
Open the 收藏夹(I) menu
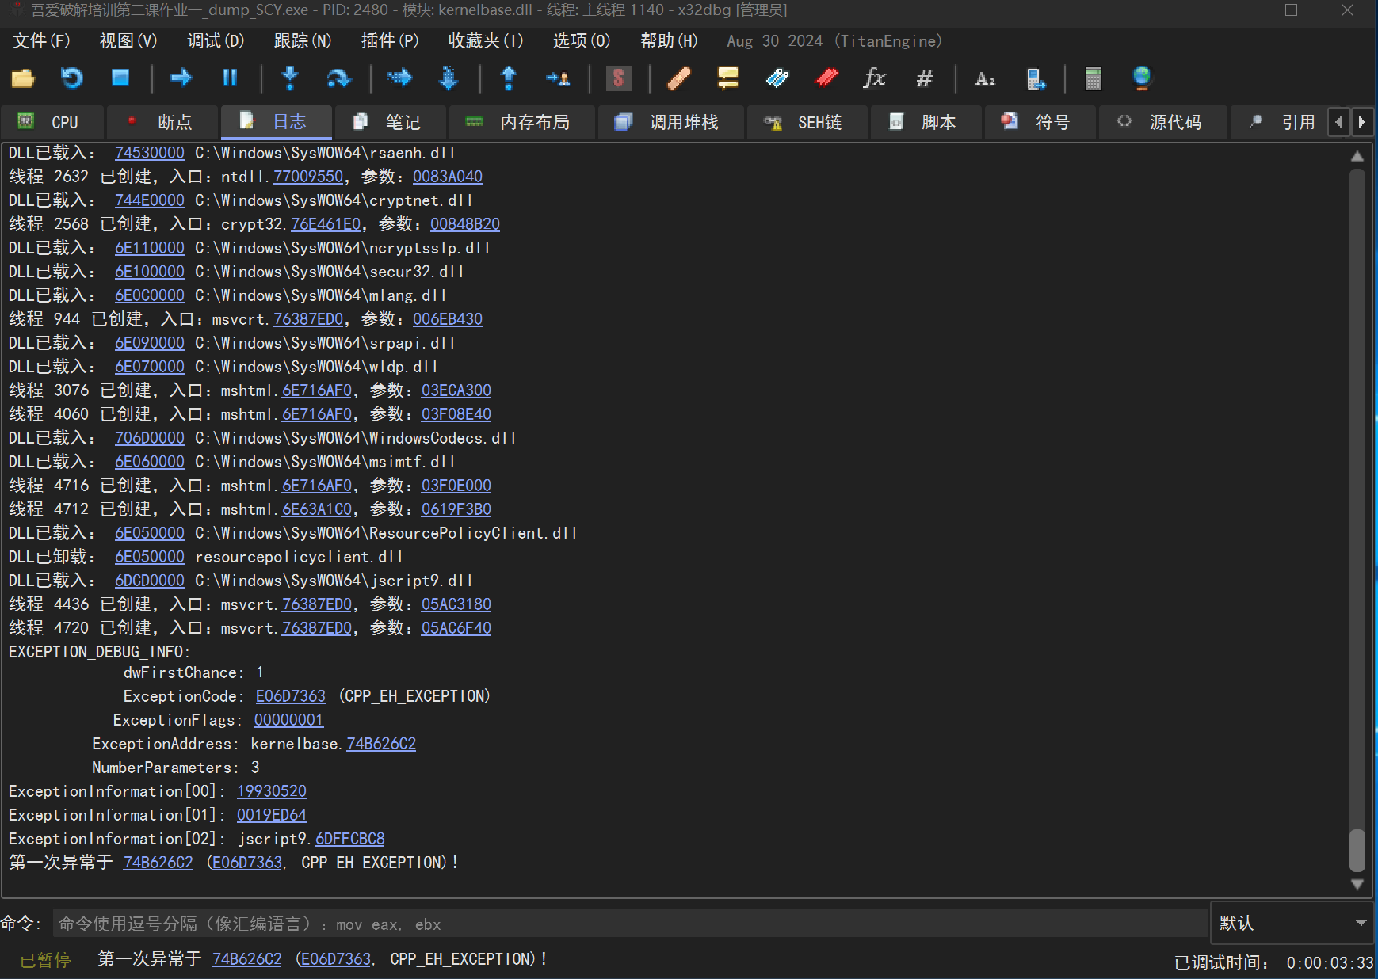point(486,41)
